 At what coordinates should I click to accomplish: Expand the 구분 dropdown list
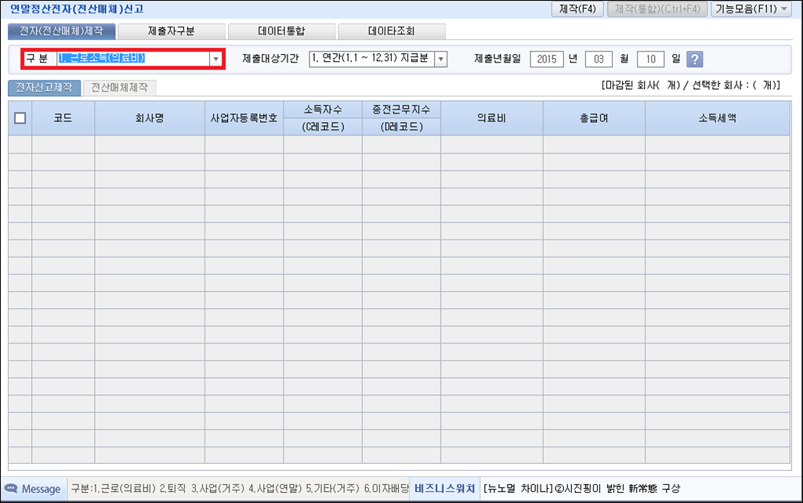pos(215,59)
